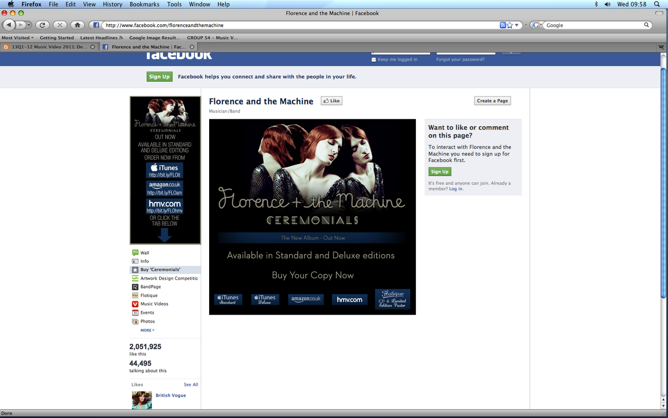The height and width of the screenshot is (418, 668).
Task: Open the View menu
Action: pyautogui.click(x=89, y=4)
